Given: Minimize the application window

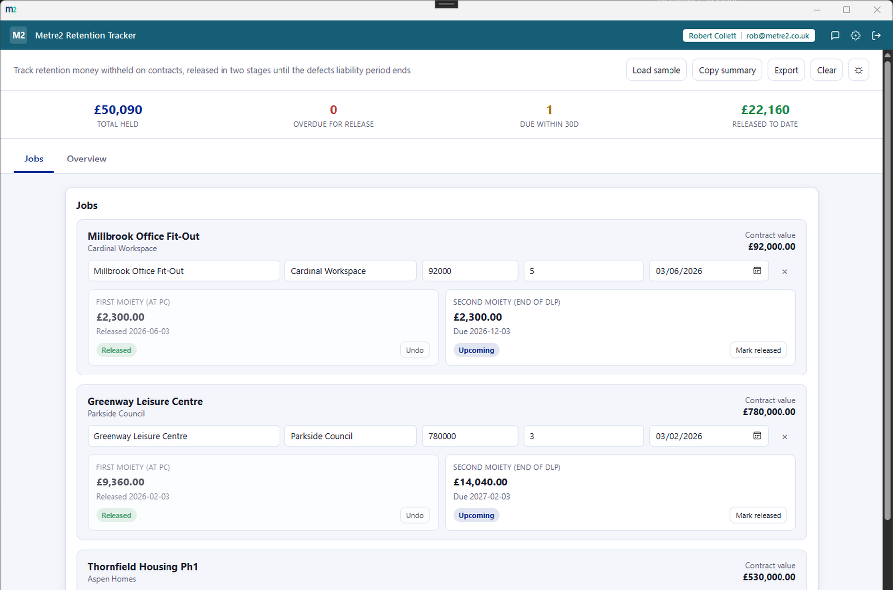Looking at the screenshot, I should coord(817,10).
